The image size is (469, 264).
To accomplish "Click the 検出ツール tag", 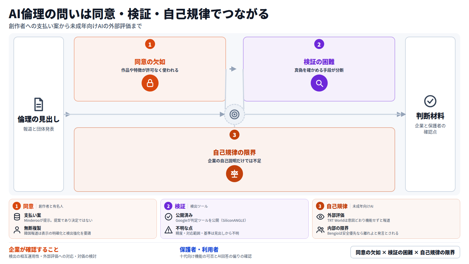I will (199, 206).
